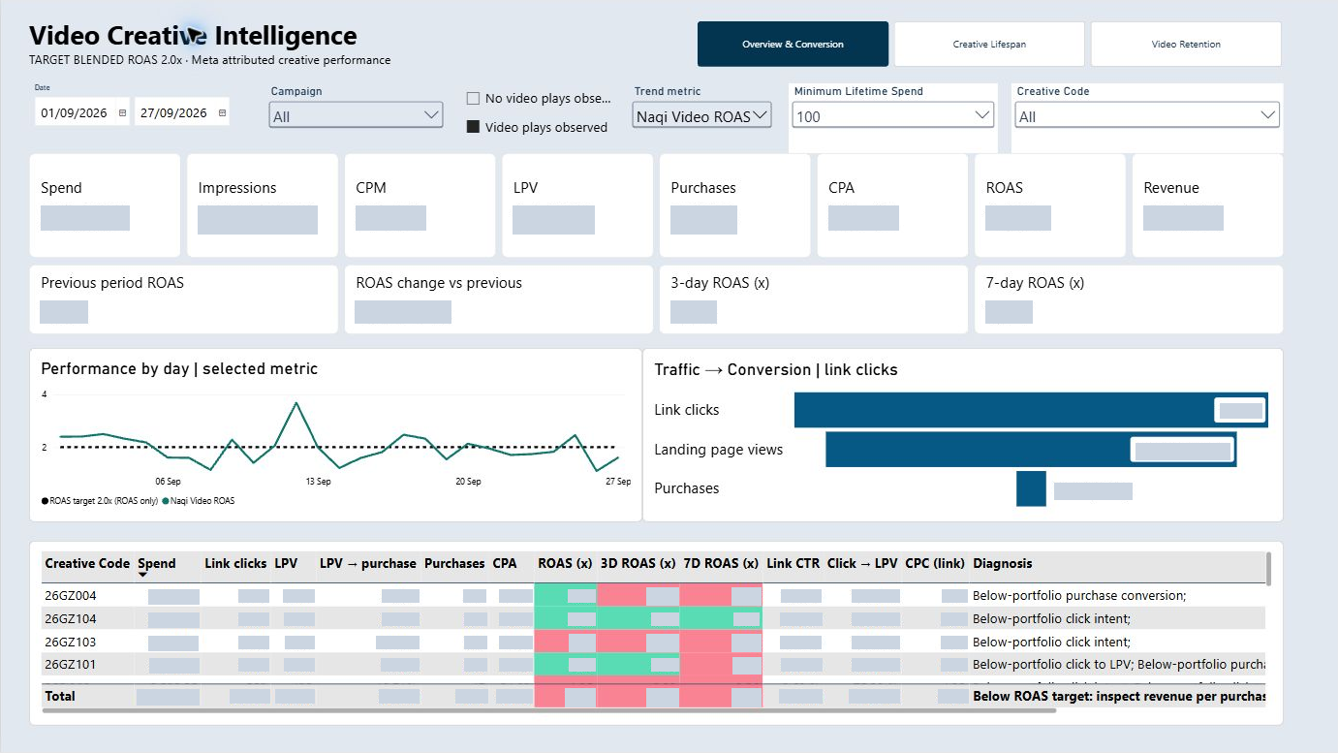1338x753 pixels.
Task: Sort table by Creative Code column header
Action: tap(87, 563)
